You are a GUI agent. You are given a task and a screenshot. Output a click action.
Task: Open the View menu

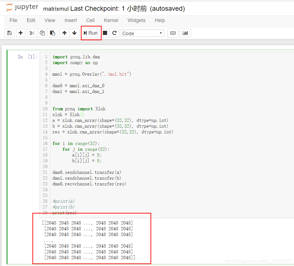(50, 20)
